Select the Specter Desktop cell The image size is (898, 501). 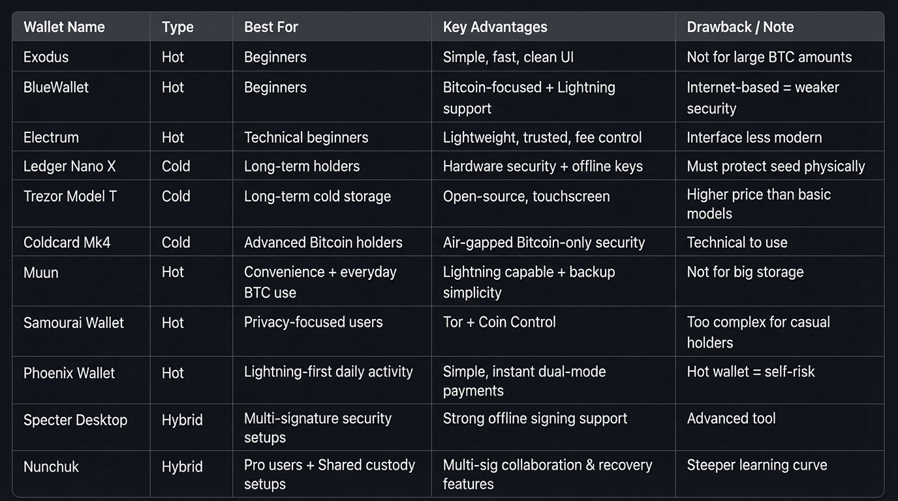click(x=75, y=420)
